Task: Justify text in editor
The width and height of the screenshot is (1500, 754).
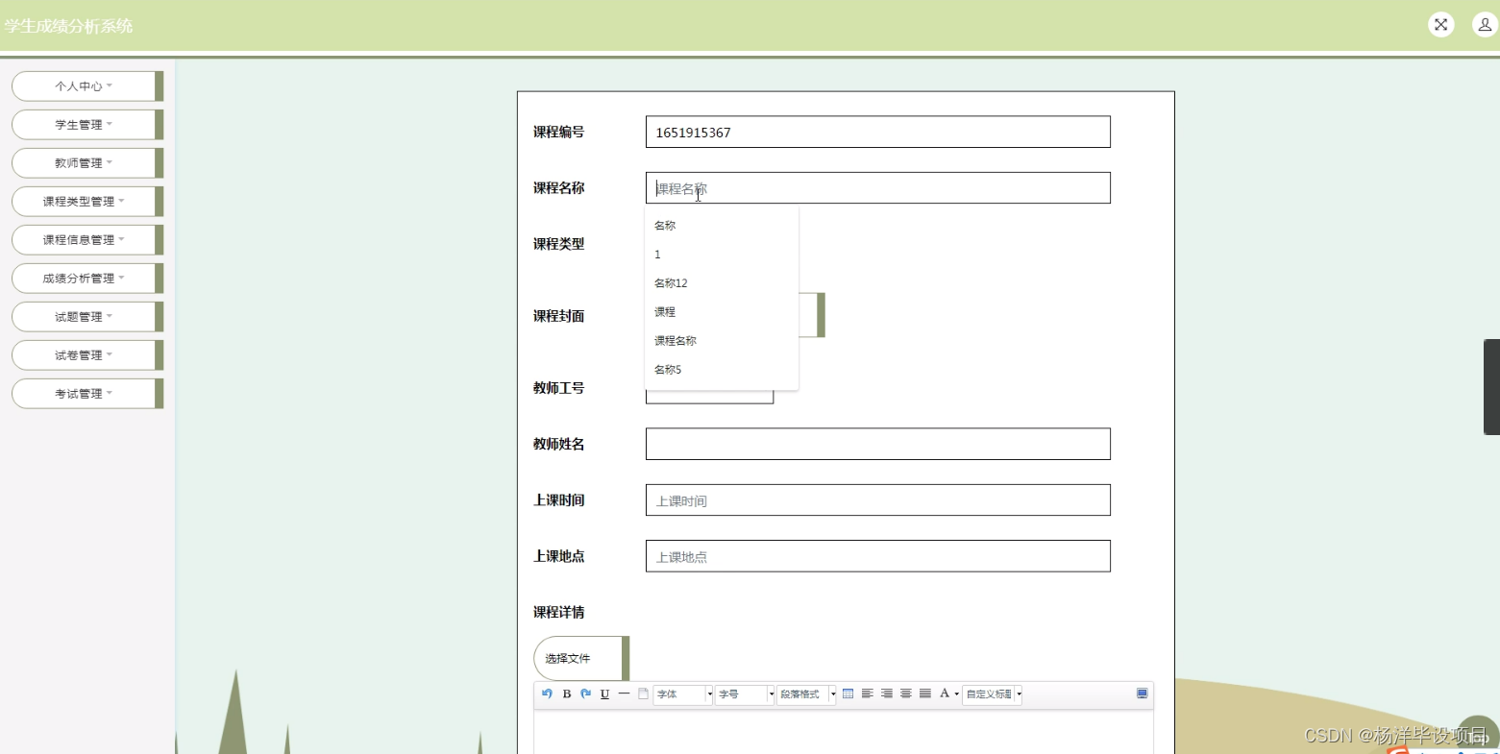Action: 924,693
